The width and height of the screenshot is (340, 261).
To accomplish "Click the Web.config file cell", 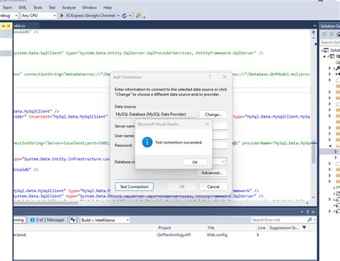I will coord(217,234).
